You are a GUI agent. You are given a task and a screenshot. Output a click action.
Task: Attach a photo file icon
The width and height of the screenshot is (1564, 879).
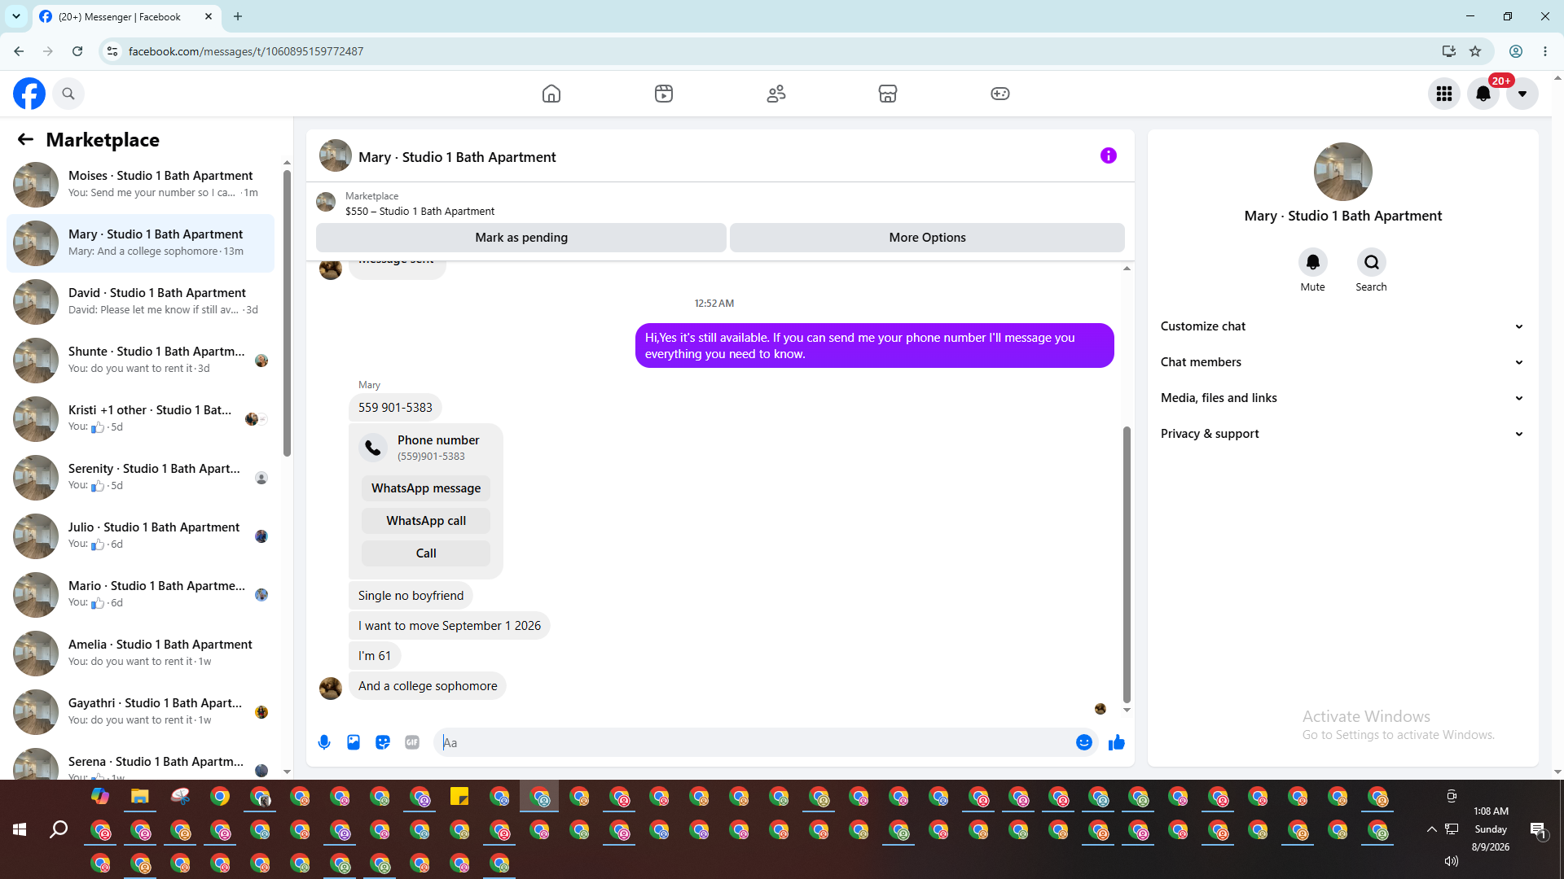[354, 742]
